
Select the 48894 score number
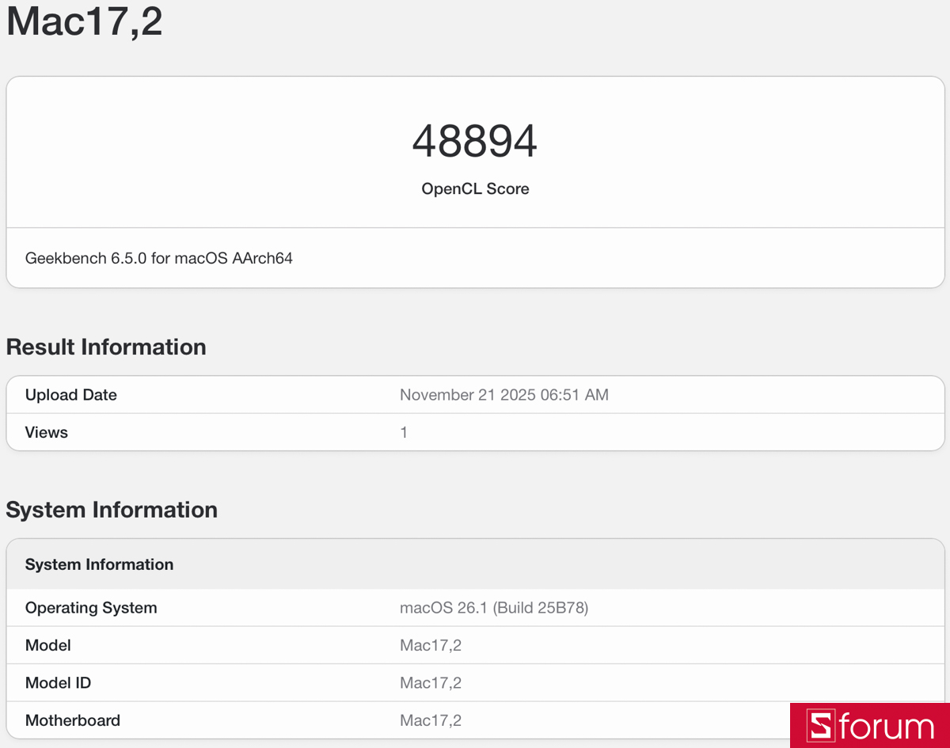(x=475, y=142)
